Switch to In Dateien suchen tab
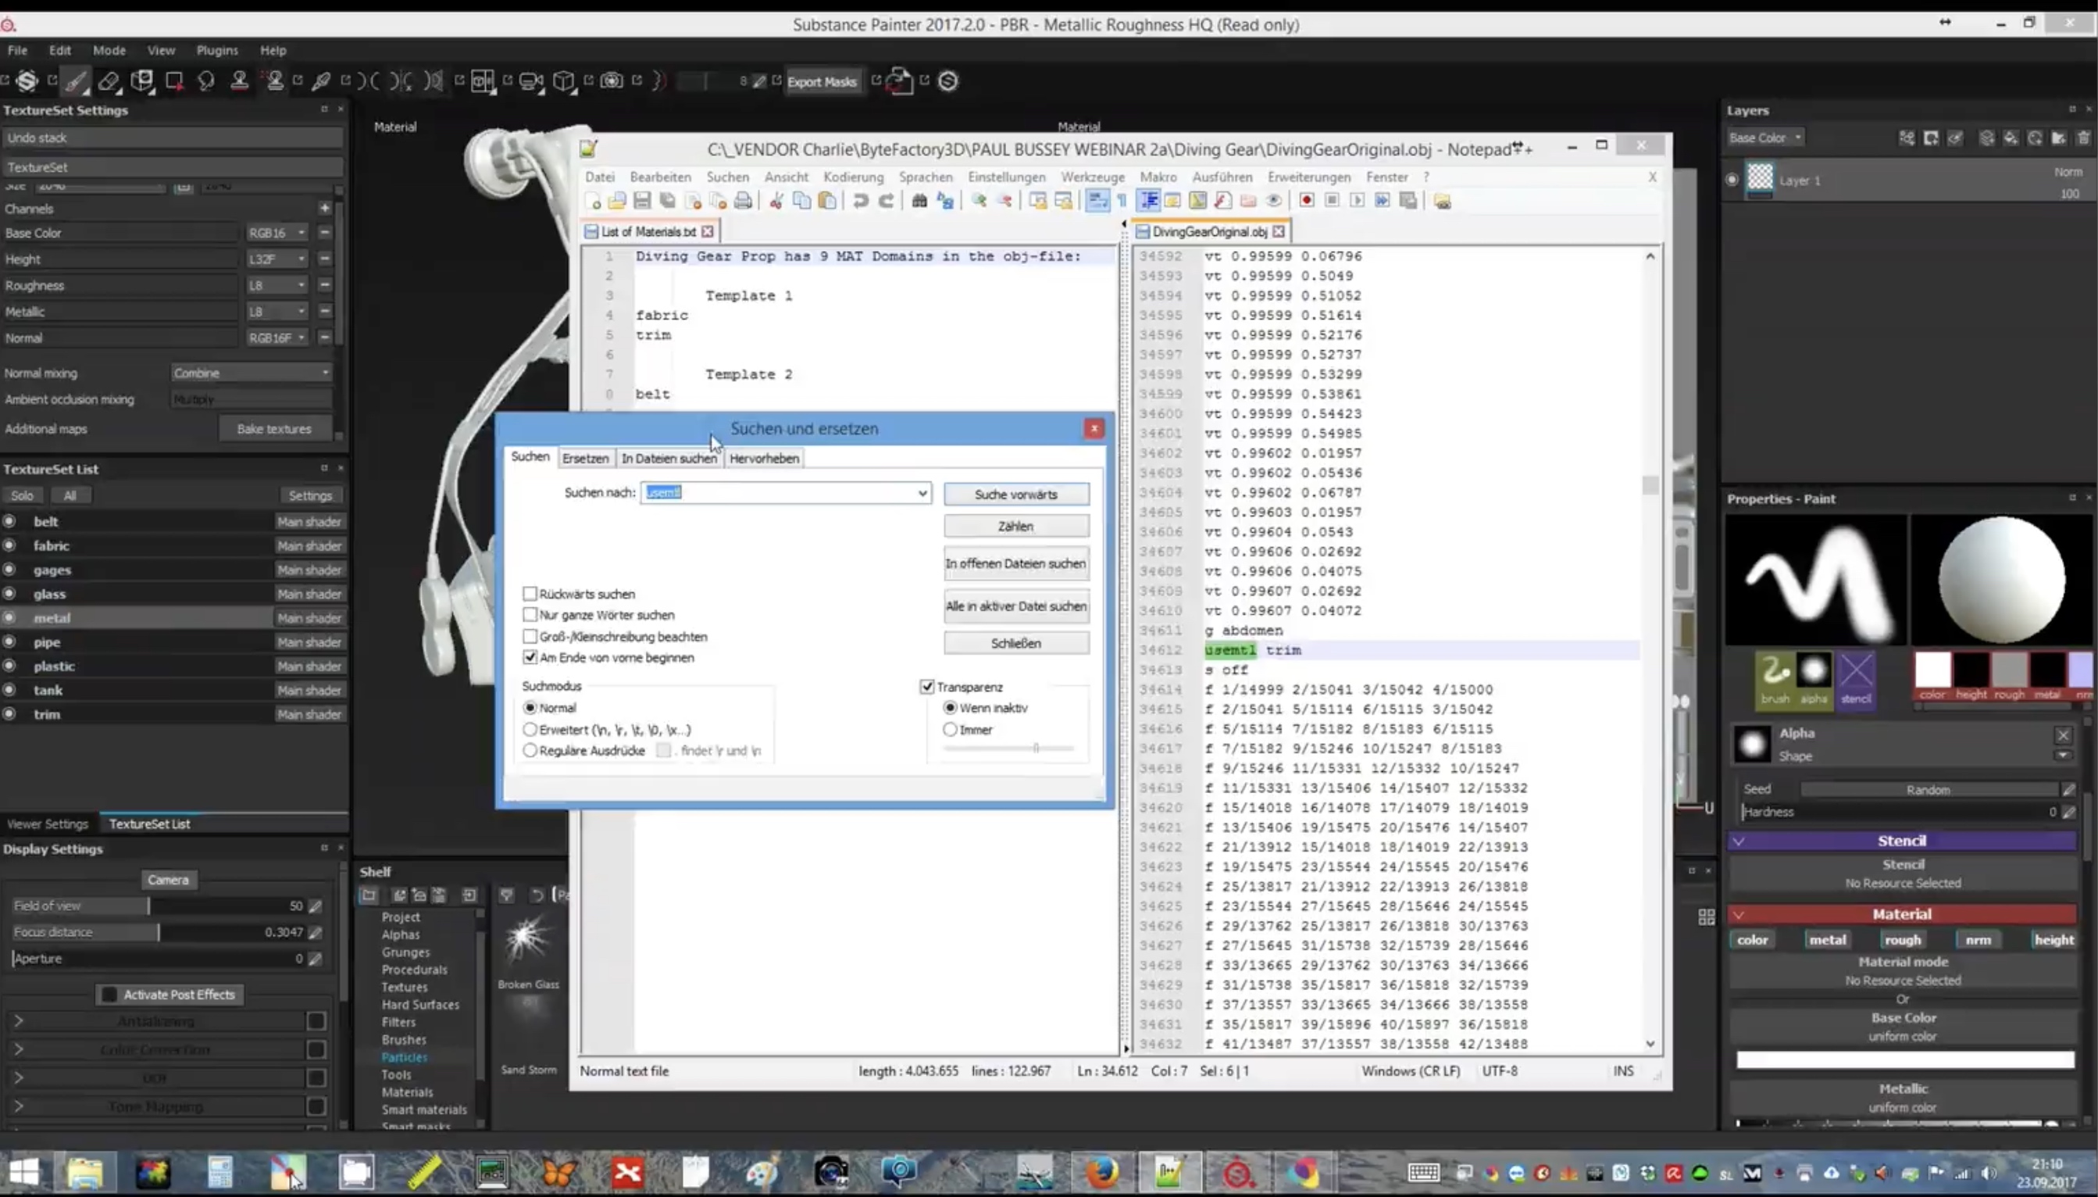Image resolution: width=2098 pixels, height=1197 pixels. point(669,458)
